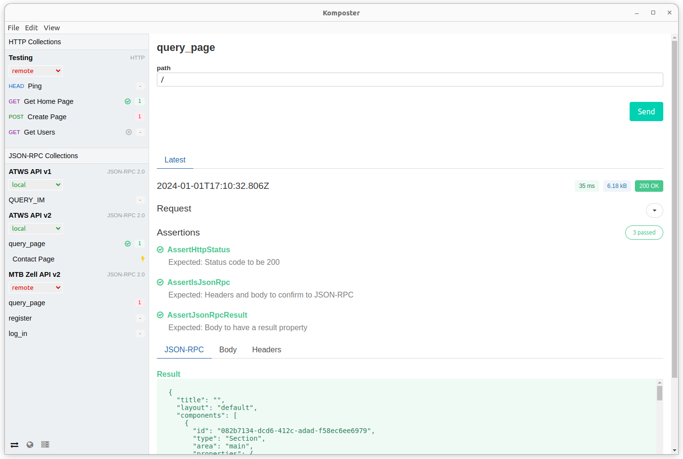Open the Testing collection environment dropdown
Image resolution: width=683 pixels, height=459 pixels.
[x=36, y=71]
